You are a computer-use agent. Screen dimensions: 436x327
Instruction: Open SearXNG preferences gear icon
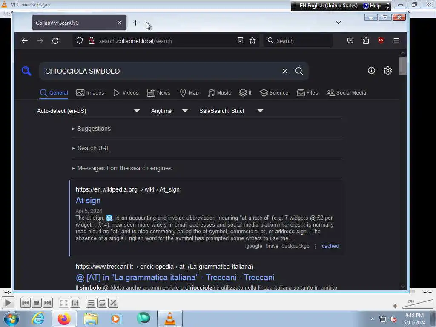coord(387,71)
